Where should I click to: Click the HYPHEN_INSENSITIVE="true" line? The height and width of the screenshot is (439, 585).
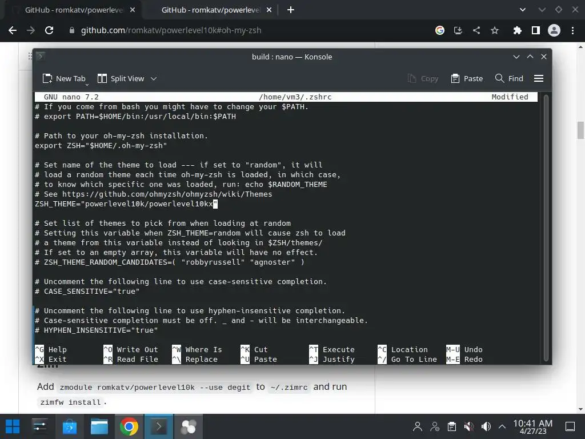coord(96,330)
